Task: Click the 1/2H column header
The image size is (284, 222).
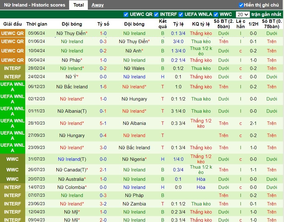Action: click(x=253, y=24)
